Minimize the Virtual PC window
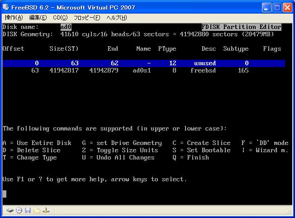Viewport: 295px width, 218px height. 266,8
